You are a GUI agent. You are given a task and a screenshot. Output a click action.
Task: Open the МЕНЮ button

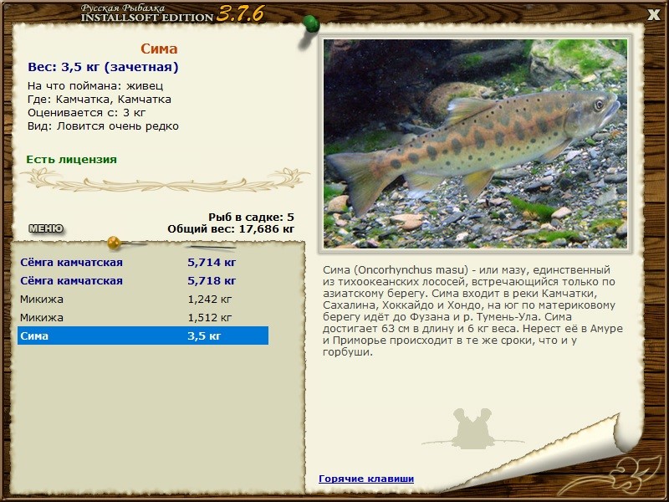(x=46, y=228)
